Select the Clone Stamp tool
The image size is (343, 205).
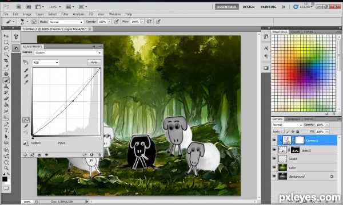coord(6,87)
